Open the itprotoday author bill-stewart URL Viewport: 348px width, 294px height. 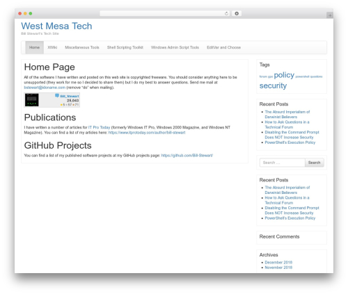point(147,133)
